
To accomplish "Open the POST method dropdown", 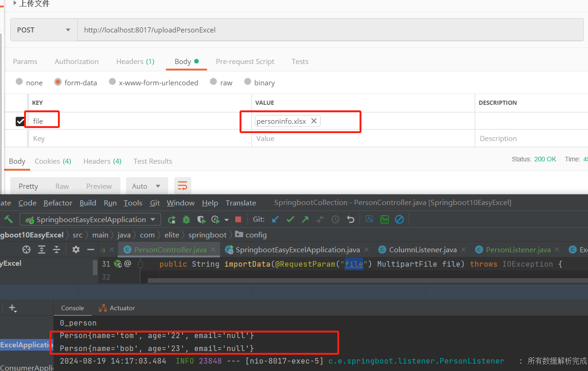I will point(44,30).
